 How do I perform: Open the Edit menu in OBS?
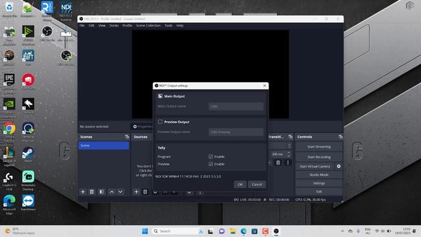(x=91, y=26)
